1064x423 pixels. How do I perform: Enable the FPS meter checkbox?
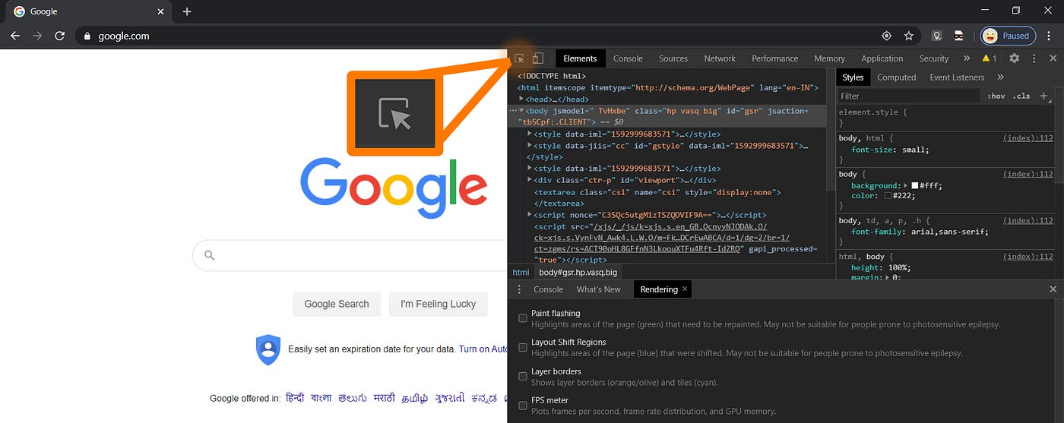(x=523, y=405)
